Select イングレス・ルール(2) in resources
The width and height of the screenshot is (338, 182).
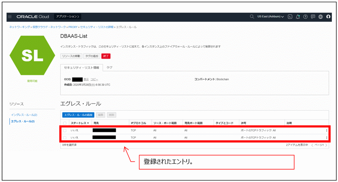pyautogui.click(x=24, y=115)
